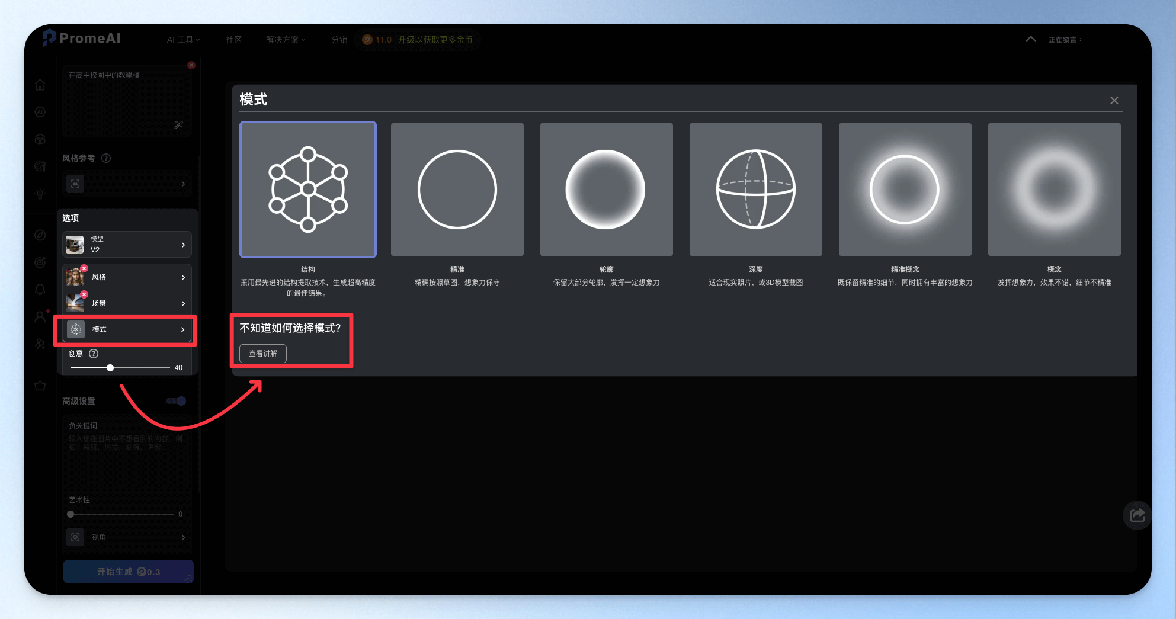The image size is (1176, 619).
Task: Click the 开始生成 start generating button
Action: (x=129, y=572)
